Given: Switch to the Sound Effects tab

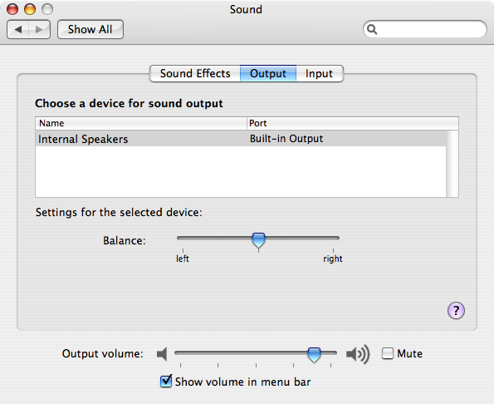Looking at the screenshot, I should point(195,73).
